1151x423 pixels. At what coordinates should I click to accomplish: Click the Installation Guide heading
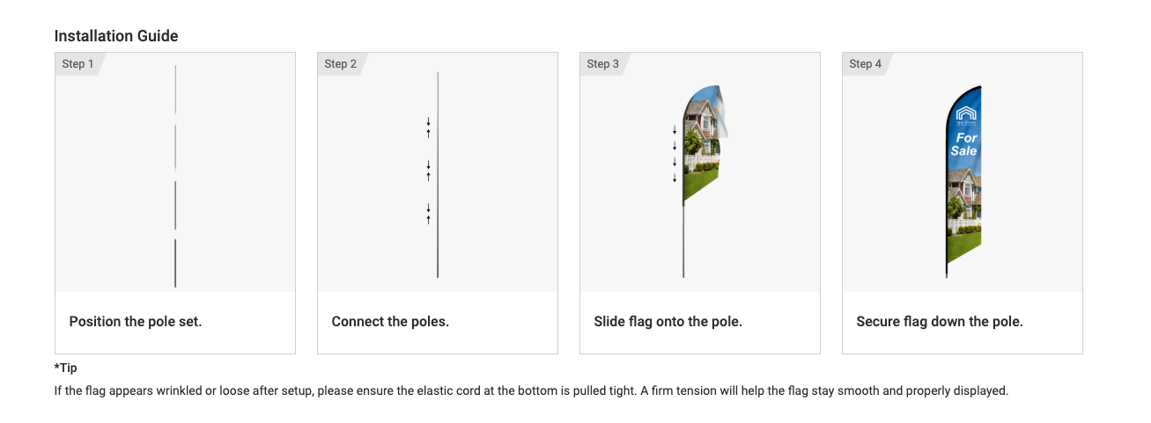click(116, 36)
